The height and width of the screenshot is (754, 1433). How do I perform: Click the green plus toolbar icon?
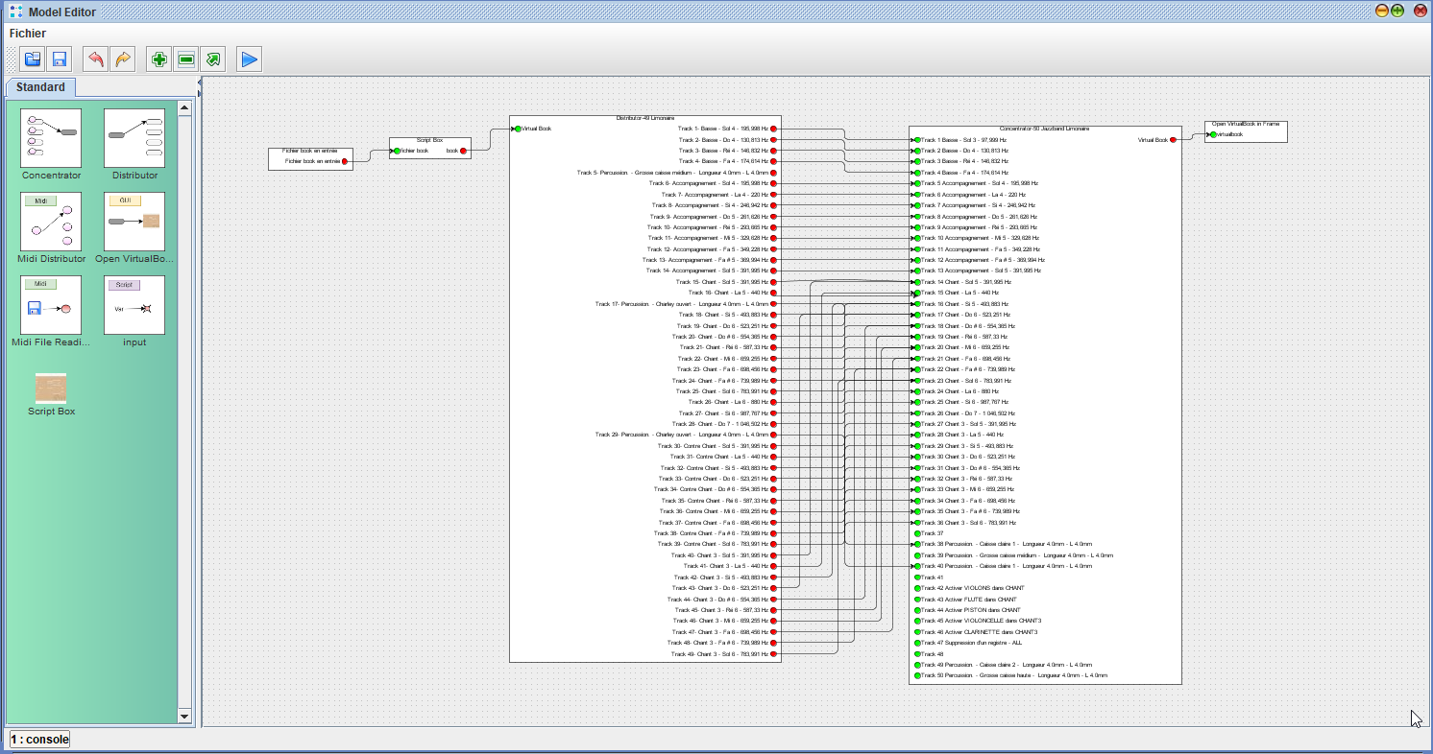pos(159,59)
